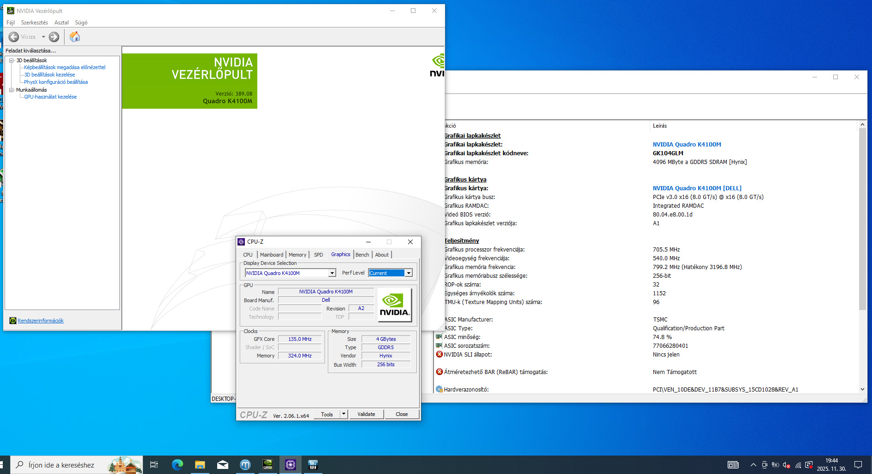Click the ASIC minőség row icon

click(439, 337)
